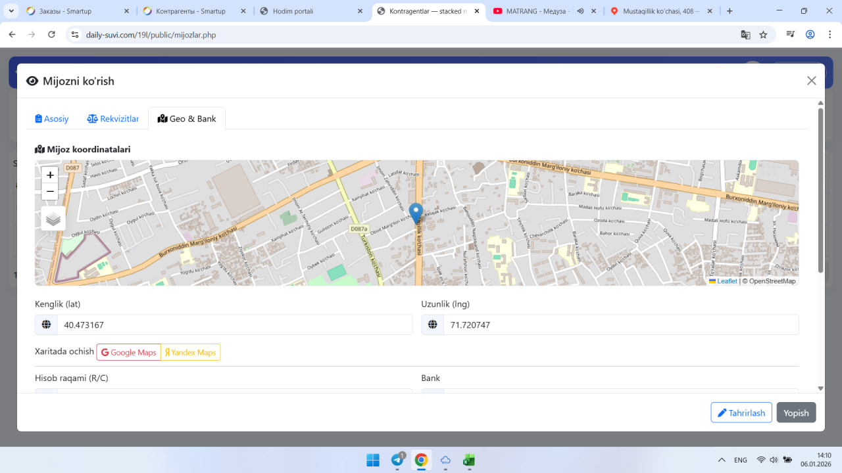
Task: Close dialog with Yopish button
Action: tap(796, 413)
